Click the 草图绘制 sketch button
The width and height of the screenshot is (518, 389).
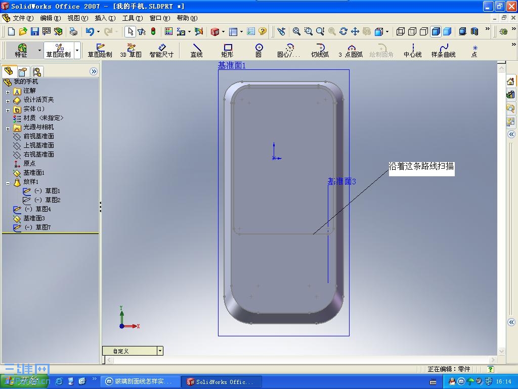[100, 50]
